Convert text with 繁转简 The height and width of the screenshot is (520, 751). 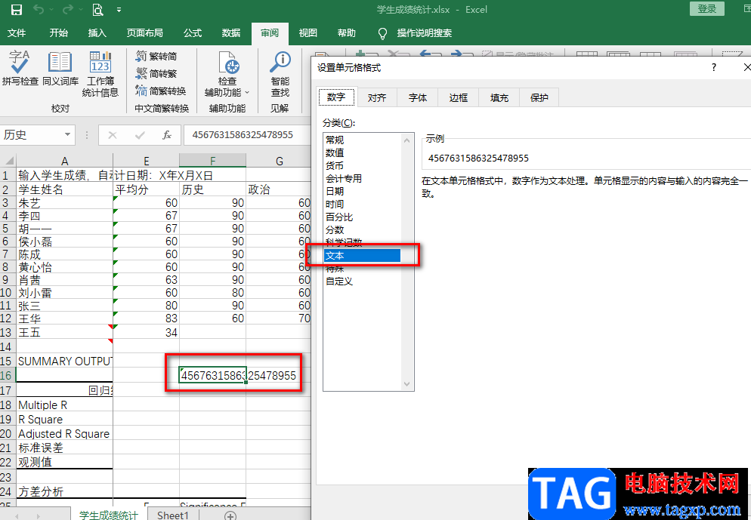point(156,56)
